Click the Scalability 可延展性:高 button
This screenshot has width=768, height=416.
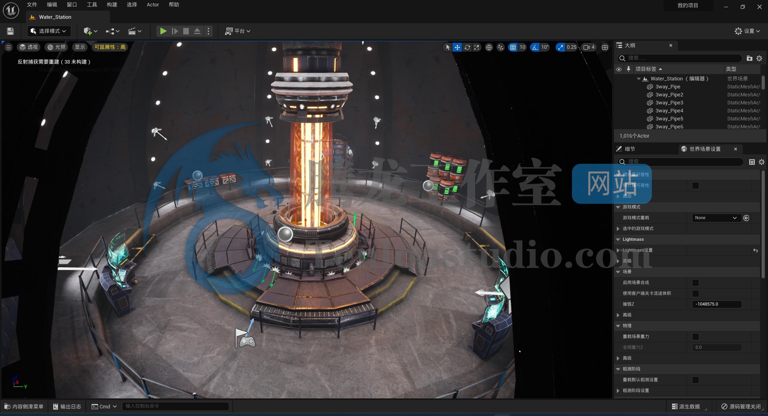pyautogui.click(x=110, y=47)
